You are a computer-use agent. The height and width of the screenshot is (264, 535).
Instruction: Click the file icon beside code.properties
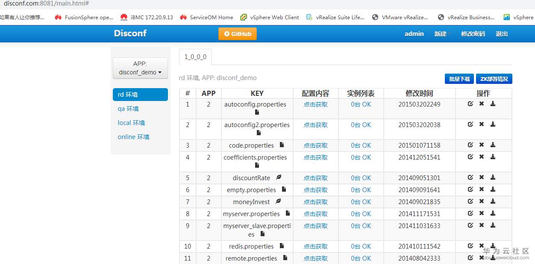tap(282, 145)
